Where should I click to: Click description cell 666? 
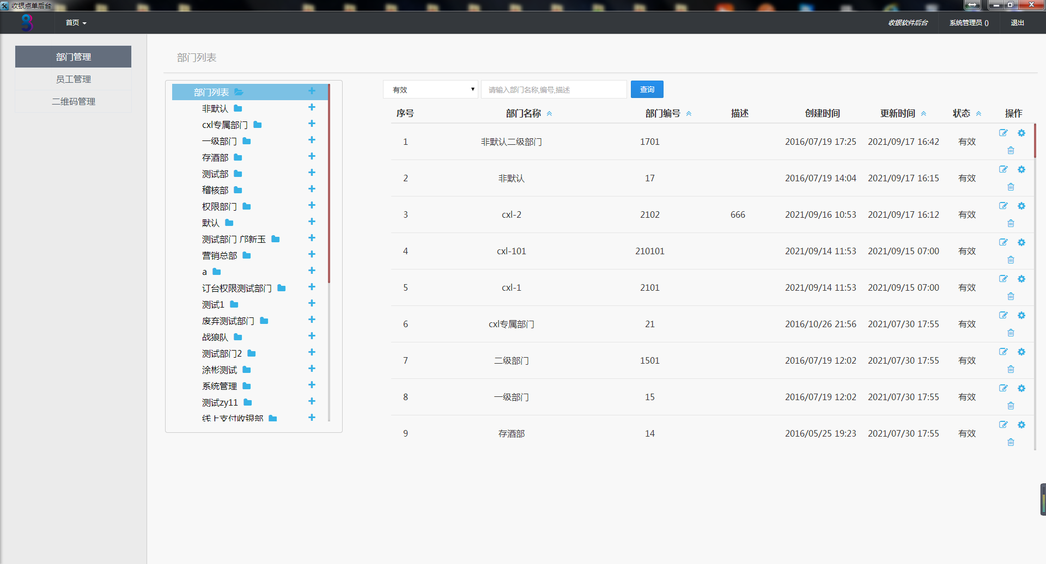(738, 214)
